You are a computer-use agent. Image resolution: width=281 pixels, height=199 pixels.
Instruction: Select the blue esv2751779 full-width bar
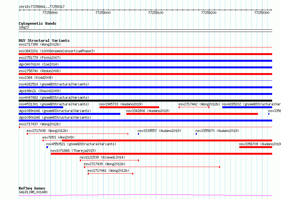[145, 61]
